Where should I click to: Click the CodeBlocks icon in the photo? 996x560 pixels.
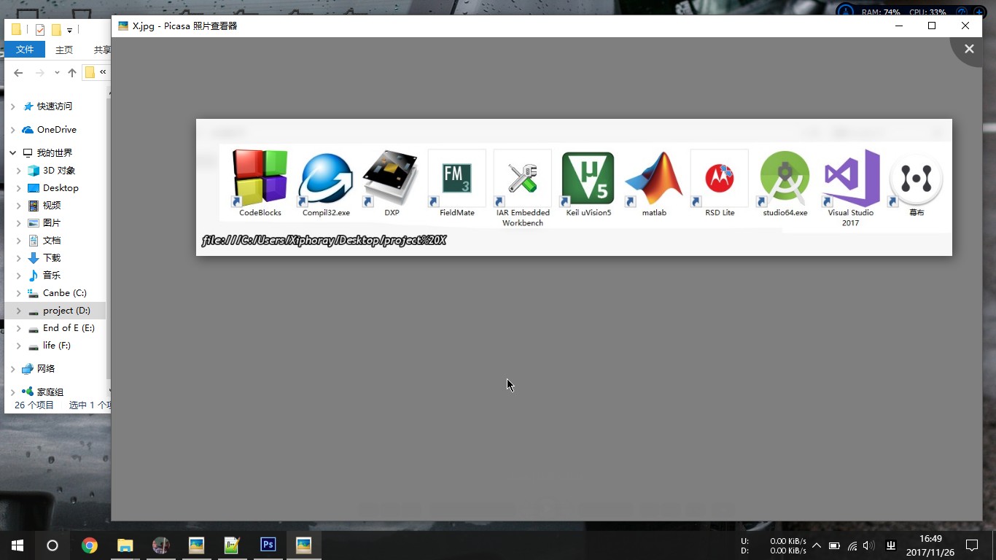pyautogui.click(x=260, y=178)
